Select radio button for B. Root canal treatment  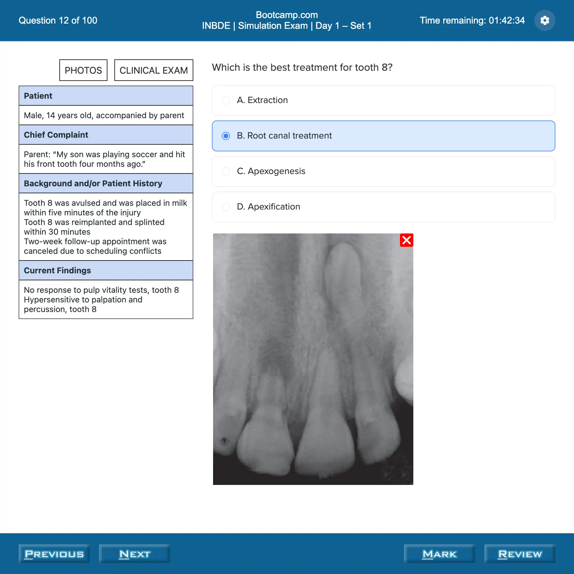pos(226,136)
